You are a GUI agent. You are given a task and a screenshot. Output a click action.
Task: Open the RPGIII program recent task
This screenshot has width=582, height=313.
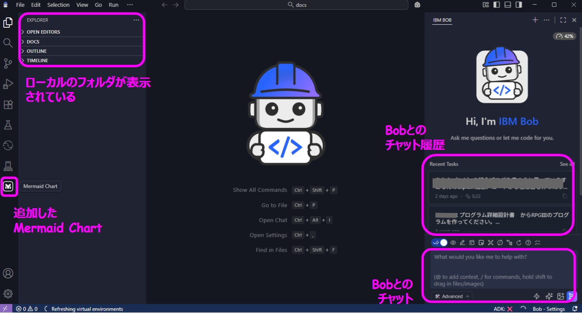501,219
